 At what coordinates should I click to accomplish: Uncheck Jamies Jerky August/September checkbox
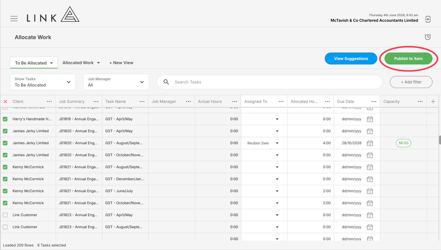[5, 143]
